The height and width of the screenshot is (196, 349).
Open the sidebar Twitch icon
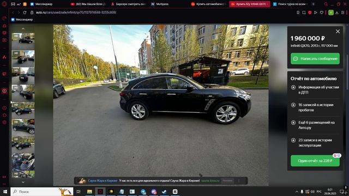[4, 74]
